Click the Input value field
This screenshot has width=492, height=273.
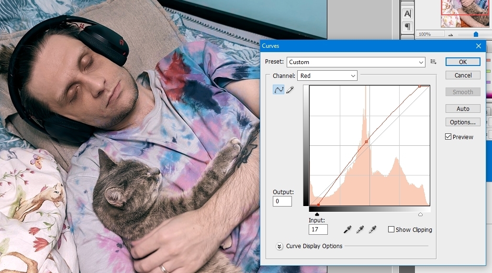318,229
